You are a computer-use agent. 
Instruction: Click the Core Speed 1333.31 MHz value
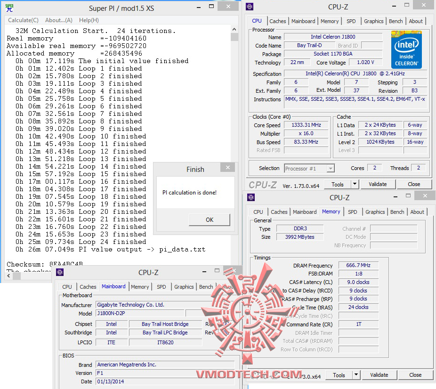pos(306,125)
